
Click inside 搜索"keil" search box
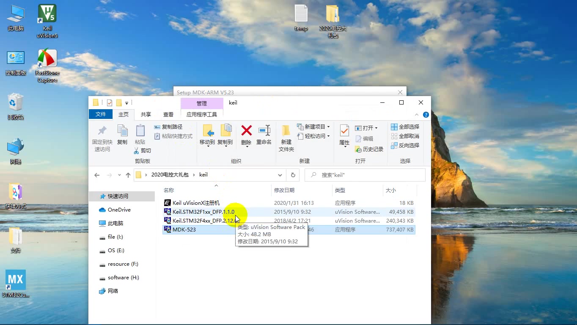365,175
